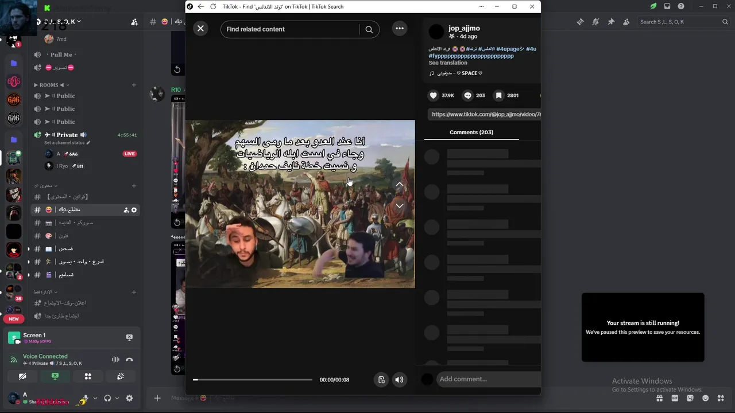735x413 pixels.
Task: Open microphone input options chevron
Action: pos(95,398)
